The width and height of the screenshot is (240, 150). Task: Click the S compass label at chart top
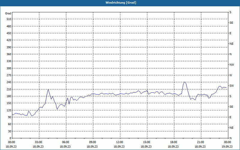[230, 12]
